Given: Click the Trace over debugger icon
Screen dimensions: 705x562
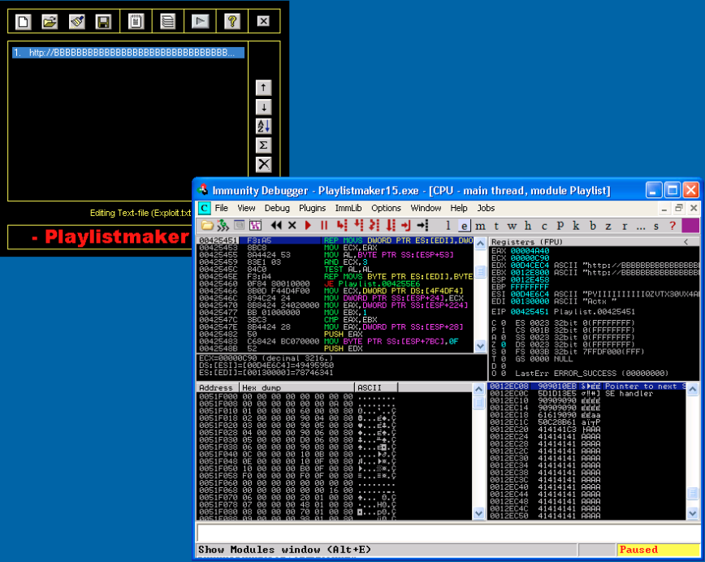Looking at the screenshot, I should tap(391, 225).
